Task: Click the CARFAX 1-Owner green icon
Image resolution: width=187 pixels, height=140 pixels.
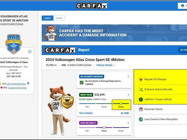Action: [x=141, y=99]
